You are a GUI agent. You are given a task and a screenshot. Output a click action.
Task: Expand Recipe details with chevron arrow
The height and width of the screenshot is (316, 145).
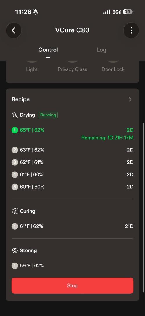pyautogui.click(x=130, y=99)
